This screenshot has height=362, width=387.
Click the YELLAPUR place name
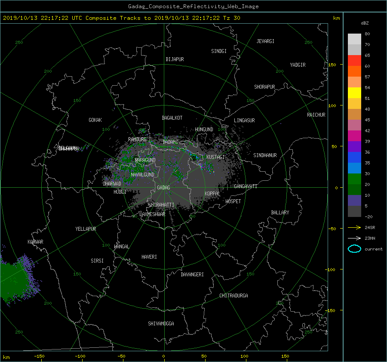click(86, 229)
